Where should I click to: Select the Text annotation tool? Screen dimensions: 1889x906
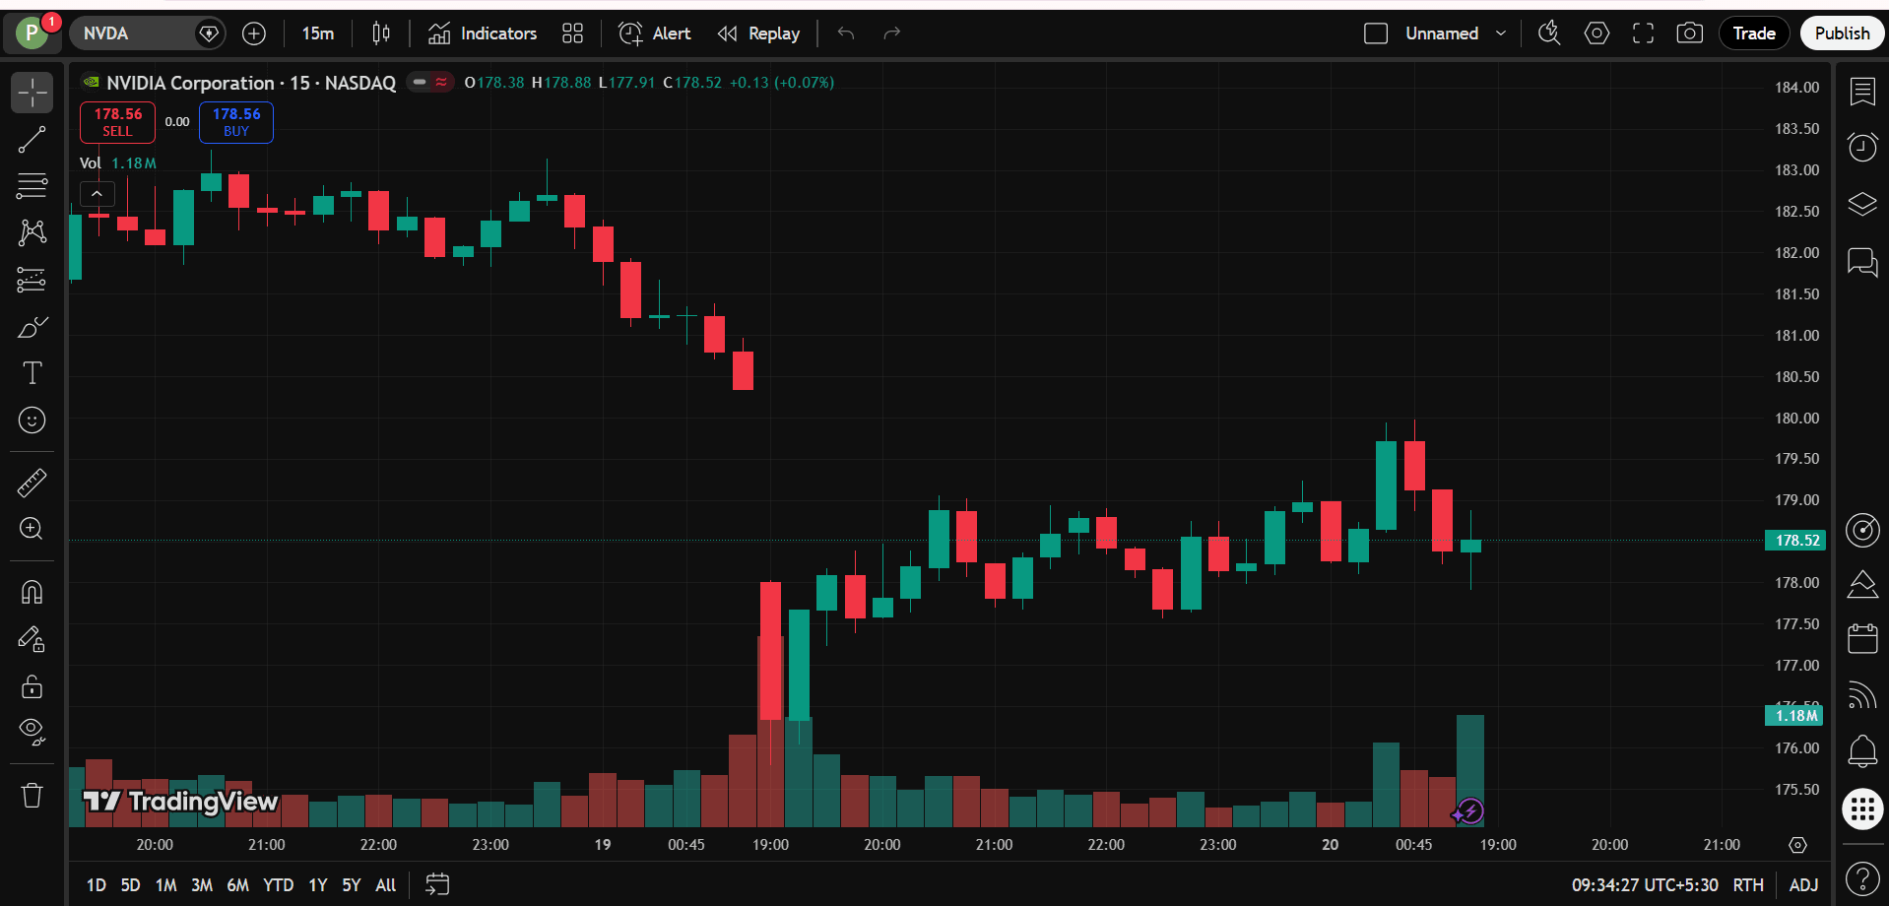tap(32, 373)
